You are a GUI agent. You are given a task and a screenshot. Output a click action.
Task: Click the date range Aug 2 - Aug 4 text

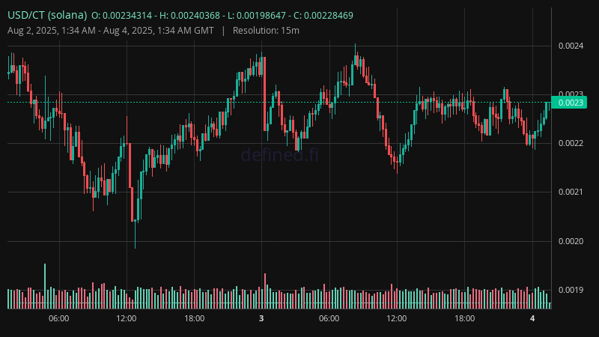(x=110, y=31)
